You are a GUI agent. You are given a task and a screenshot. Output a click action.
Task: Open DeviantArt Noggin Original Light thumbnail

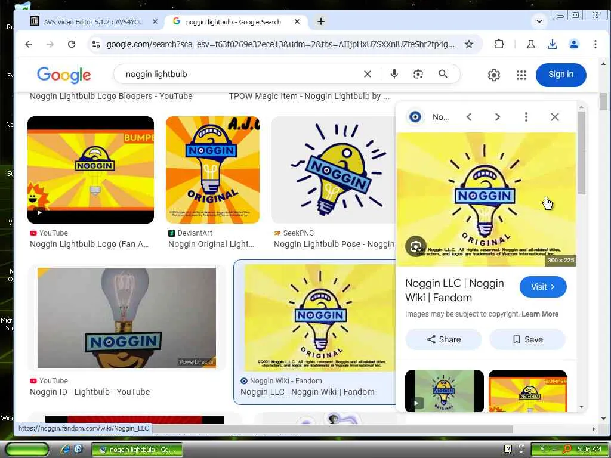click(212, 170)
